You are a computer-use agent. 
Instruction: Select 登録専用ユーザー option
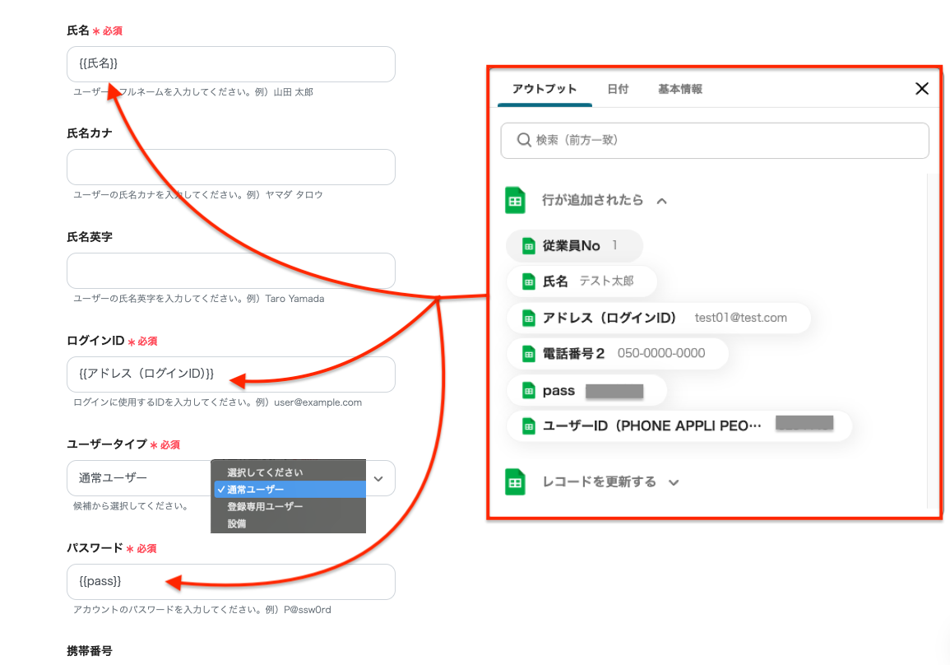pyautogui.click(x=289, y=506)
